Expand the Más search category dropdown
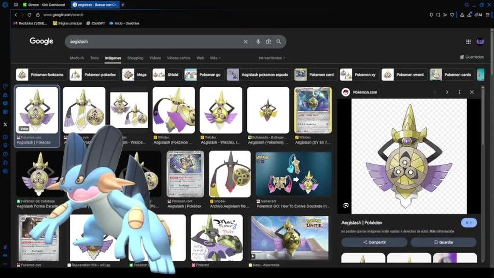The height and width of the screenshot is (278, 494). tap(215, 58)
